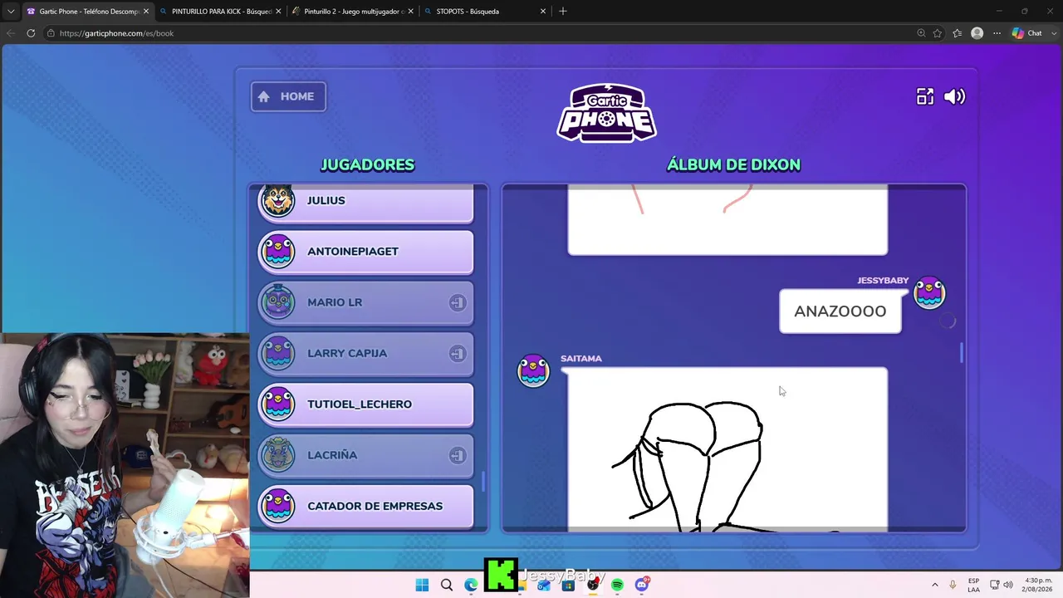The width and height of the screenshot is (1063, 598).
Task: Click TUTIOEL_LECHERO's avatar icon
Action: pos(277,404)
